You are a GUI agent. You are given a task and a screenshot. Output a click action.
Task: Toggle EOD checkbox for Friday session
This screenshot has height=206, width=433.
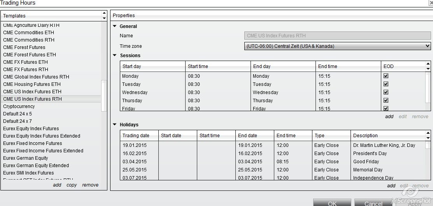point(386,108)
